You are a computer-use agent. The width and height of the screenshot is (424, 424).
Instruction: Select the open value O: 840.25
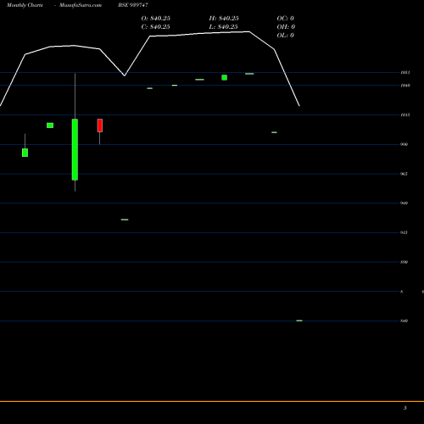tap(156, 19)
